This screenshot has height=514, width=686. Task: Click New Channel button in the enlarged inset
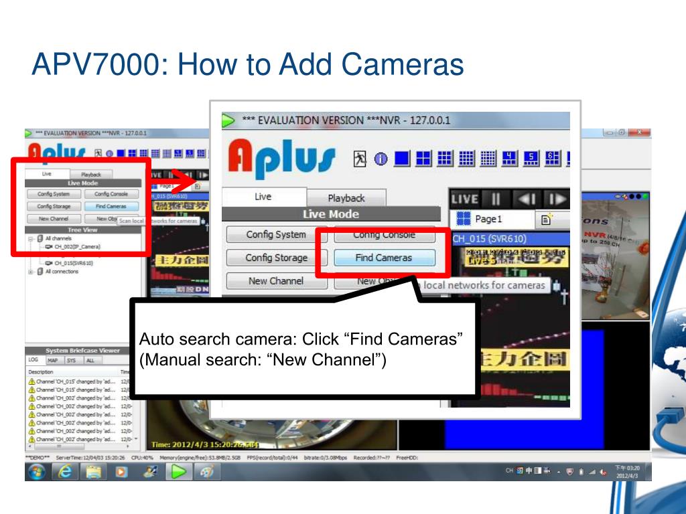click(276, 281)
